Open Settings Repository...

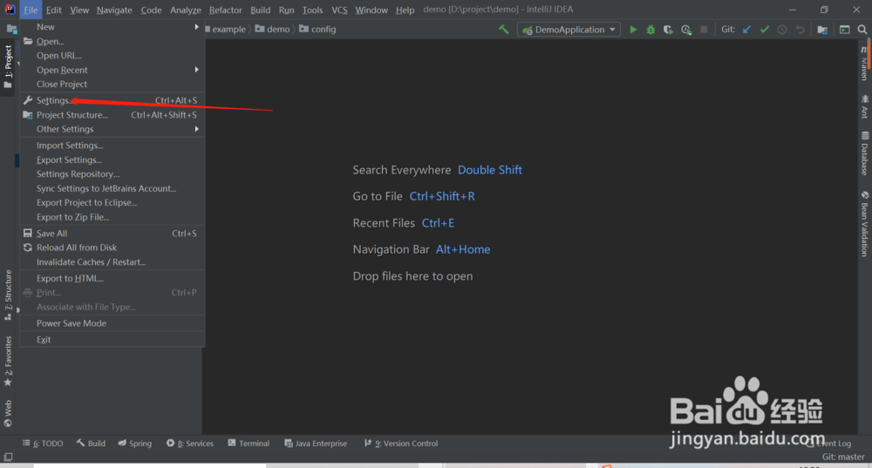pyautogui.click(x=112, y=174)
